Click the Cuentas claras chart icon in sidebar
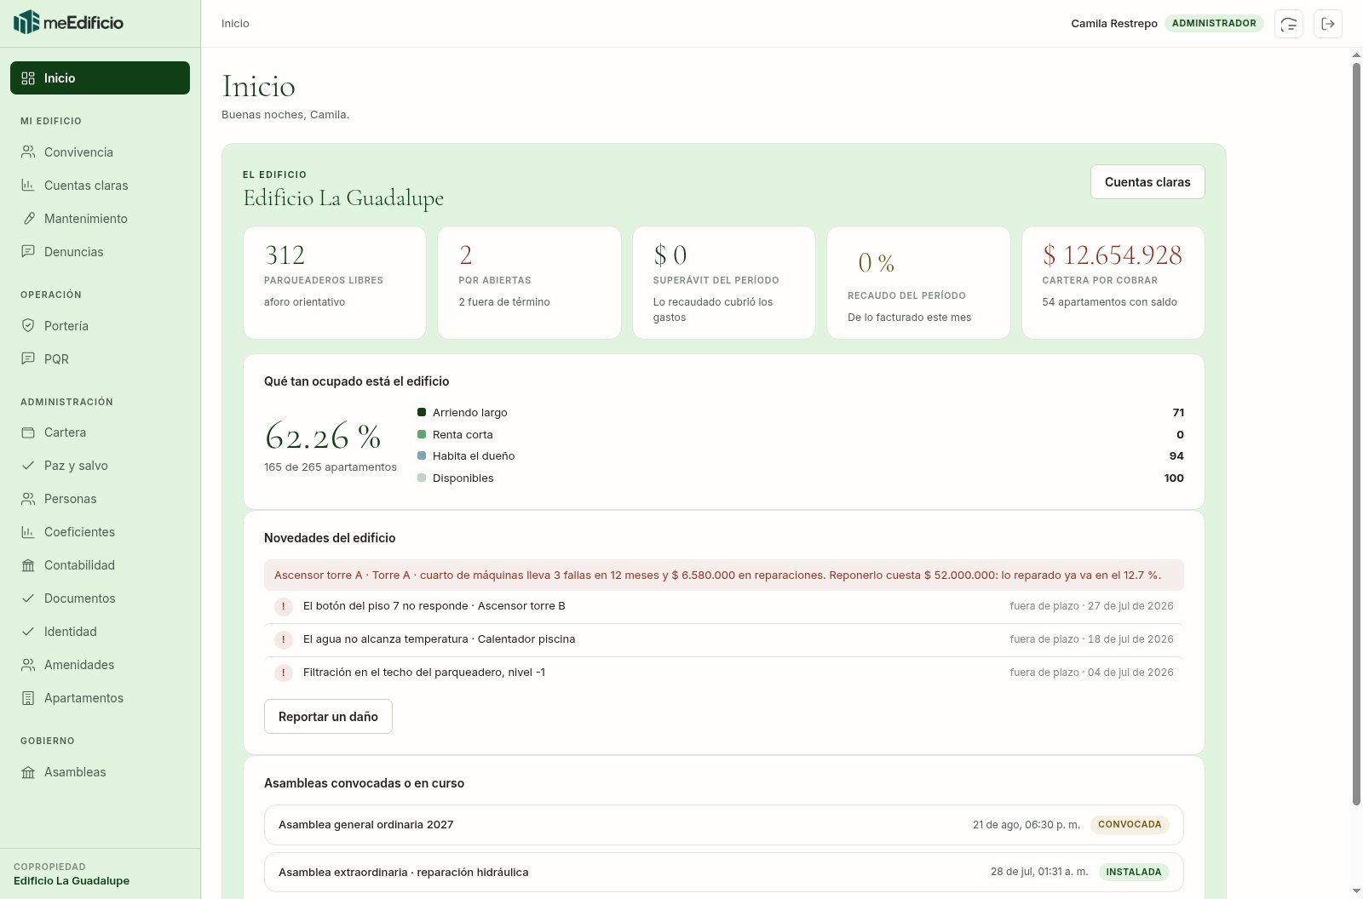 coord(28,186)
